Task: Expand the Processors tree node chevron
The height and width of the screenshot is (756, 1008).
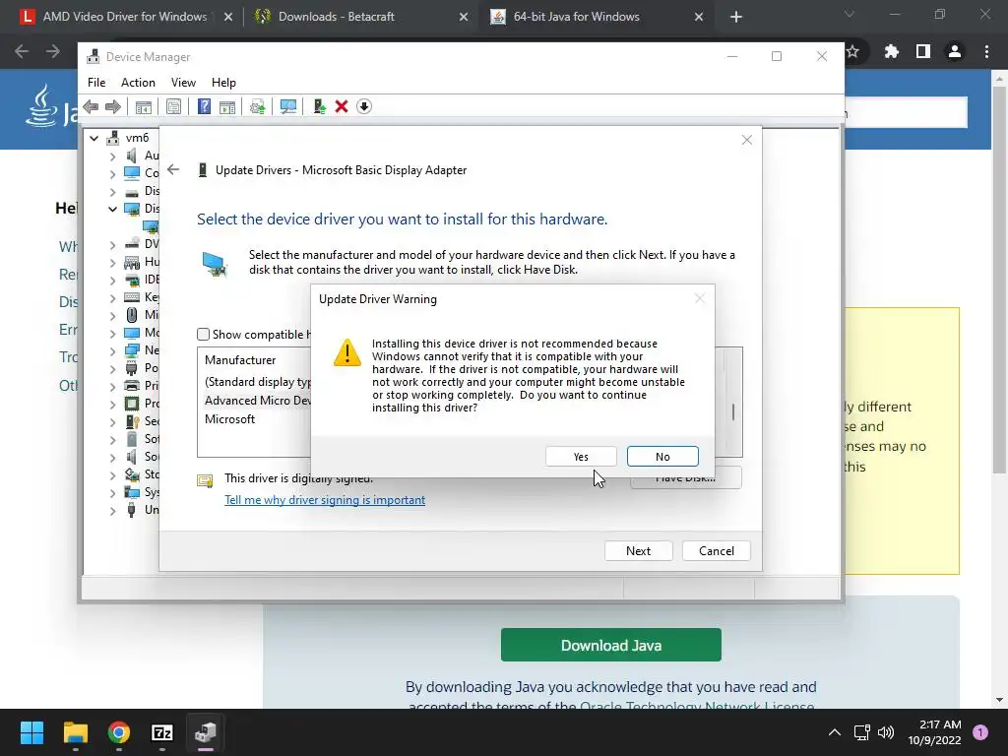Action: (x=112, y=405)
